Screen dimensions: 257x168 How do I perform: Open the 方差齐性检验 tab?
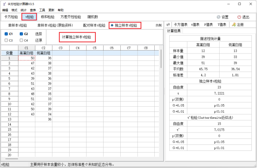(70, 17)
